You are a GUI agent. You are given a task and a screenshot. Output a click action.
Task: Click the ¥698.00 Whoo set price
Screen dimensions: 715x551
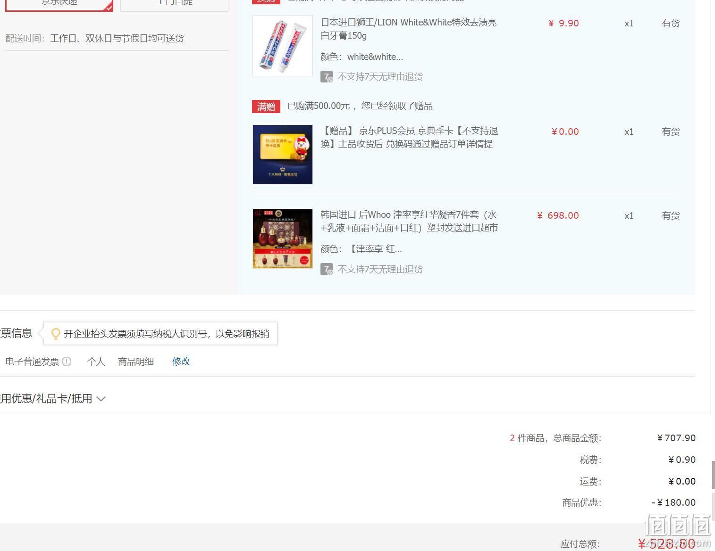click(x=558, y=215)
